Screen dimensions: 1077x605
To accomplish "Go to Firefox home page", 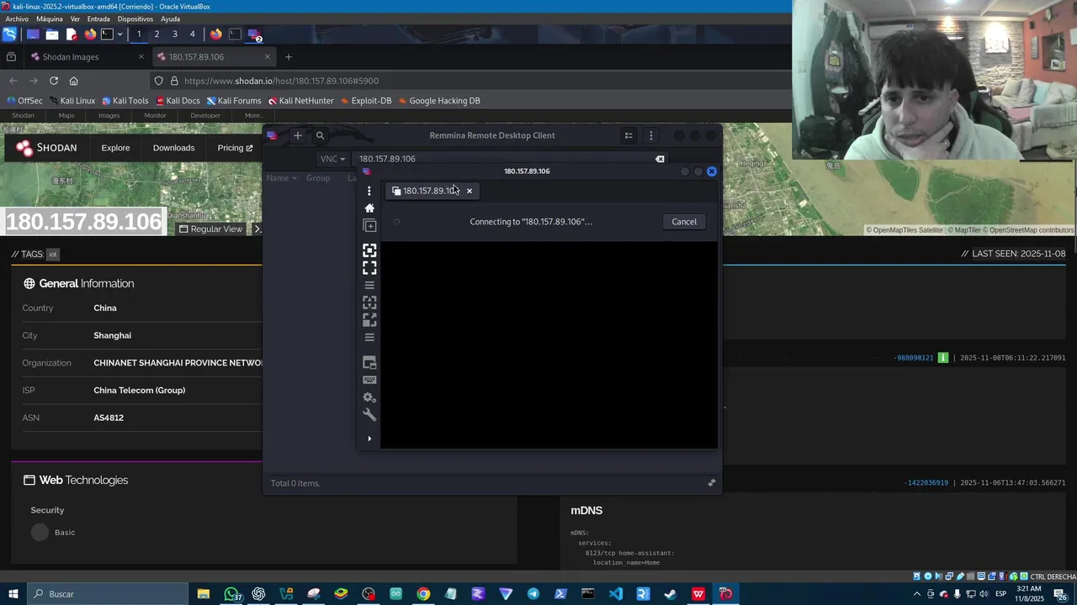I will [x=74, y=81].
